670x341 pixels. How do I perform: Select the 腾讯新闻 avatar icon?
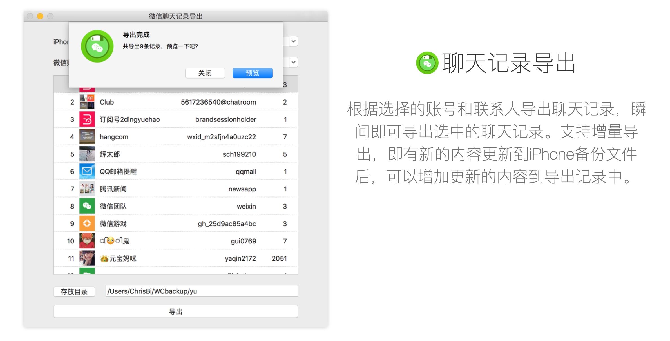coord(87,189)
